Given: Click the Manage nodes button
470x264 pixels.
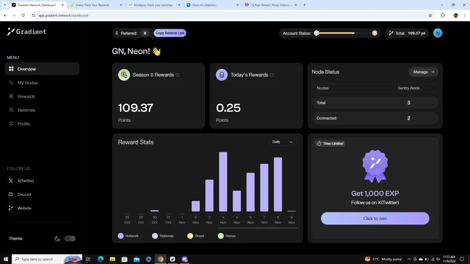Looking at the screenshot, I should tap(423, 72).
